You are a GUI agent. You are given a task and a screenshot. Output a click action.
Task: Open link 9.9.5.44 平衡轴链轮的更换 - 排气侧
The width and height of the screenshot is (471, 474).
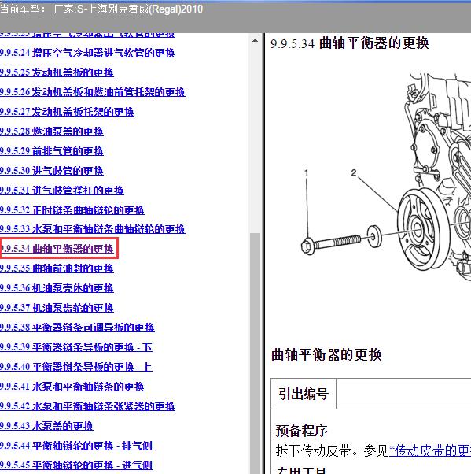click(x=76, y=446)
